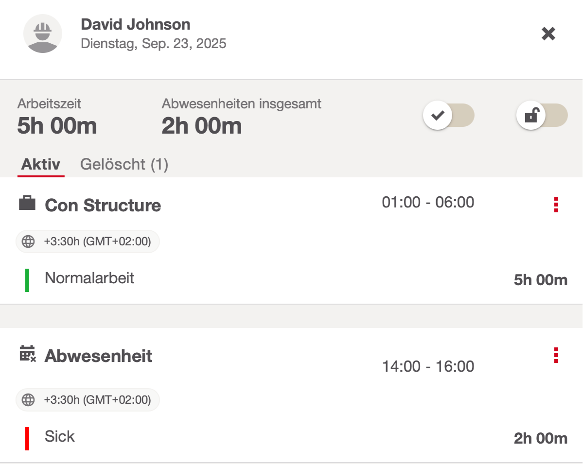
Task: Click David Johnson's hard-hat avatar
Action: (x=43, y=34)
